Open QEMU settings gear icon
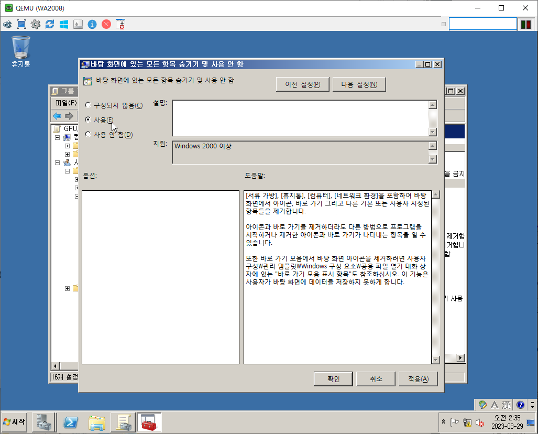This screenshot has width=538, height=434. point(35,25)
